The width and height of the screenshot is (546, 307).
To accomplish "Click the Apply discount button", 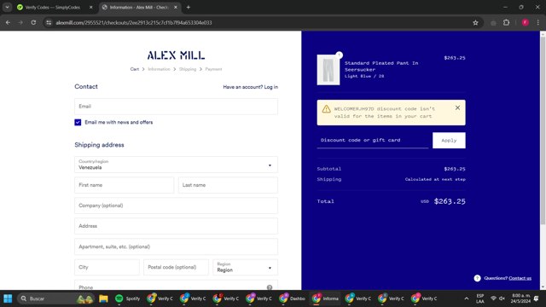I will pos(449,140).
